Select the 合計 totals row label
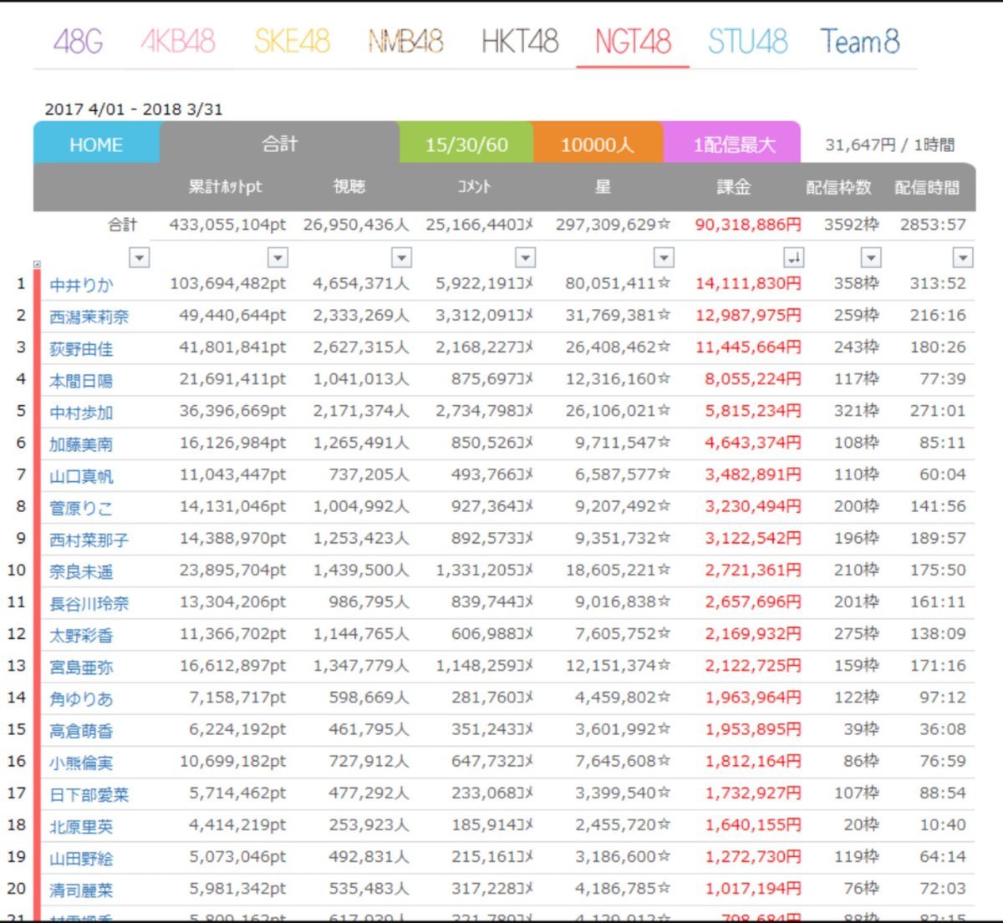 (122, 225)
